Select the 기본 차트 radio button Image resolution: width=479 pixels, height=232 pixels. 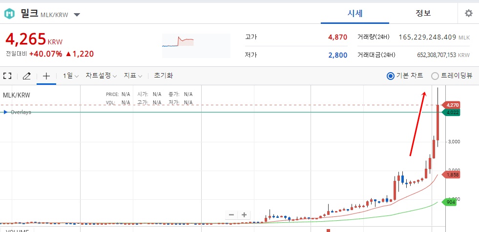point(391,76)
